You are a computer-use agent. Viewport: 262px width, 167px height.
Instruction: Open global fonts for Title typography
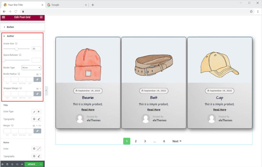pyautogui.click(x=34, y=119)
